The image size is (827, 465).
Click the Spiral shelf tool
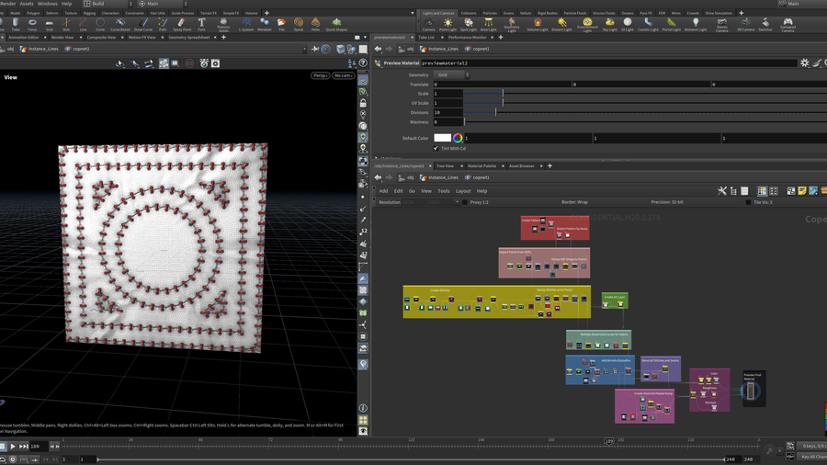coord(298,24)
